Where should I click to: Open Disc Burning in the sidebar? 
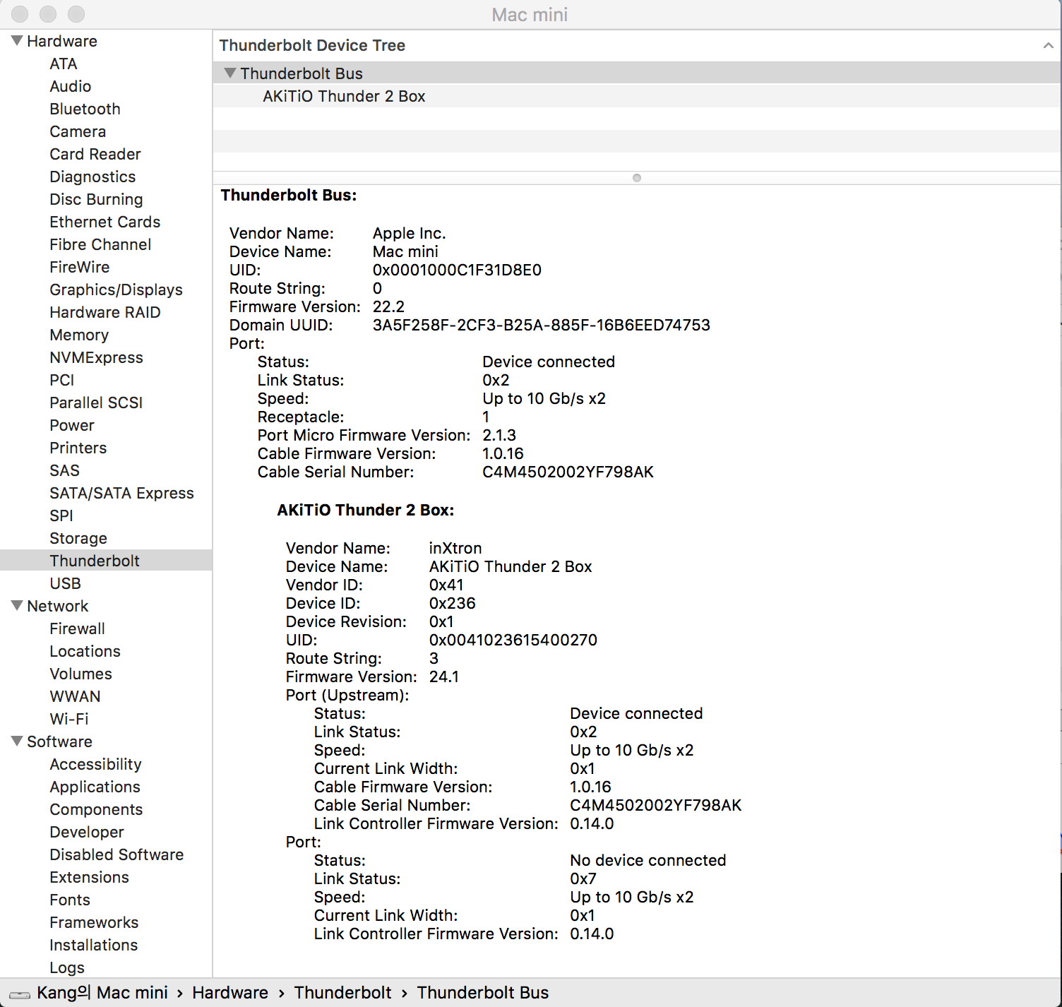(96, 199)
